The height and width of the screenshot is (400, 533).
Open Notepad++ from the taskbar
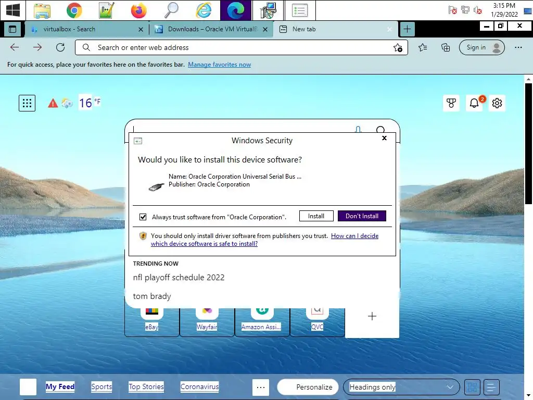point(106,10)
